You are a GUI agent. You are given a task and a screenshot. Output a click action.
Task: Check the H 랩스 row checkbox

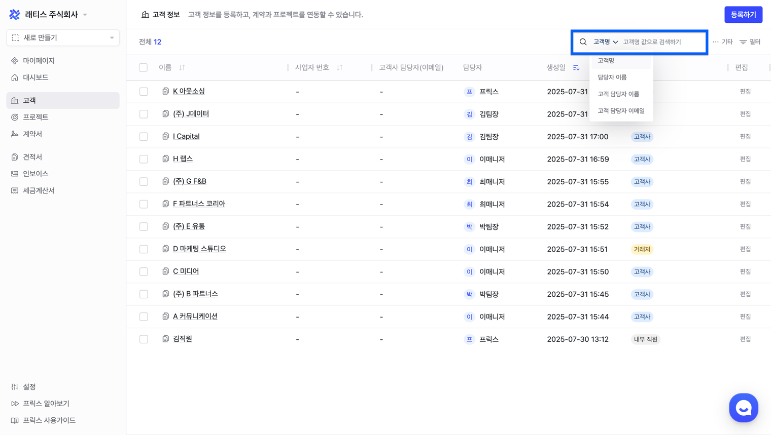tap(144, 159)
